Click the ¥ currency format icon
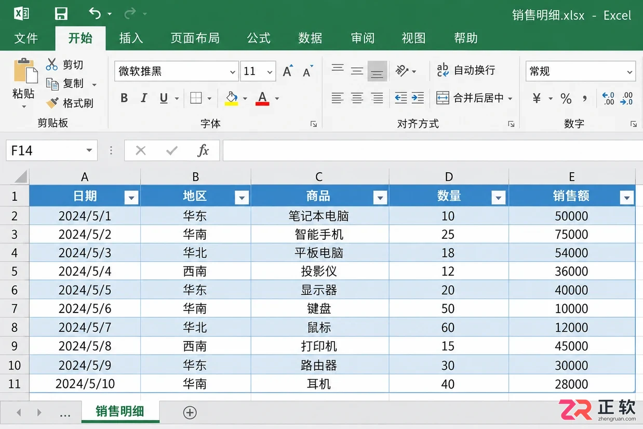The image size is (643, 429). point(537,98)
